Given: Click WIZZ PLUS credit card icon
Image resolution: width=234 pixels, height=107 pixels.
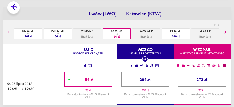Looking at the screenshot, I should (224, 65).
